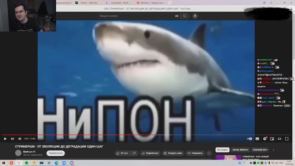Open the three-dots more actions menu
This screenshot has height=166, width=295.
pyautogui.click(x=209, y=153)
